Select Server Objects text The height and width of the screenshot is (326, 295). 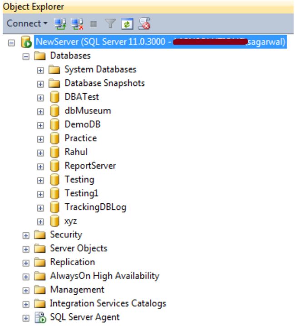click(79, 248)
